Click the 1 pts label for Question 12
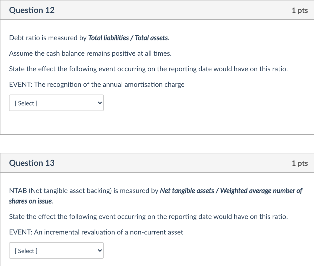 pos(300,10)
